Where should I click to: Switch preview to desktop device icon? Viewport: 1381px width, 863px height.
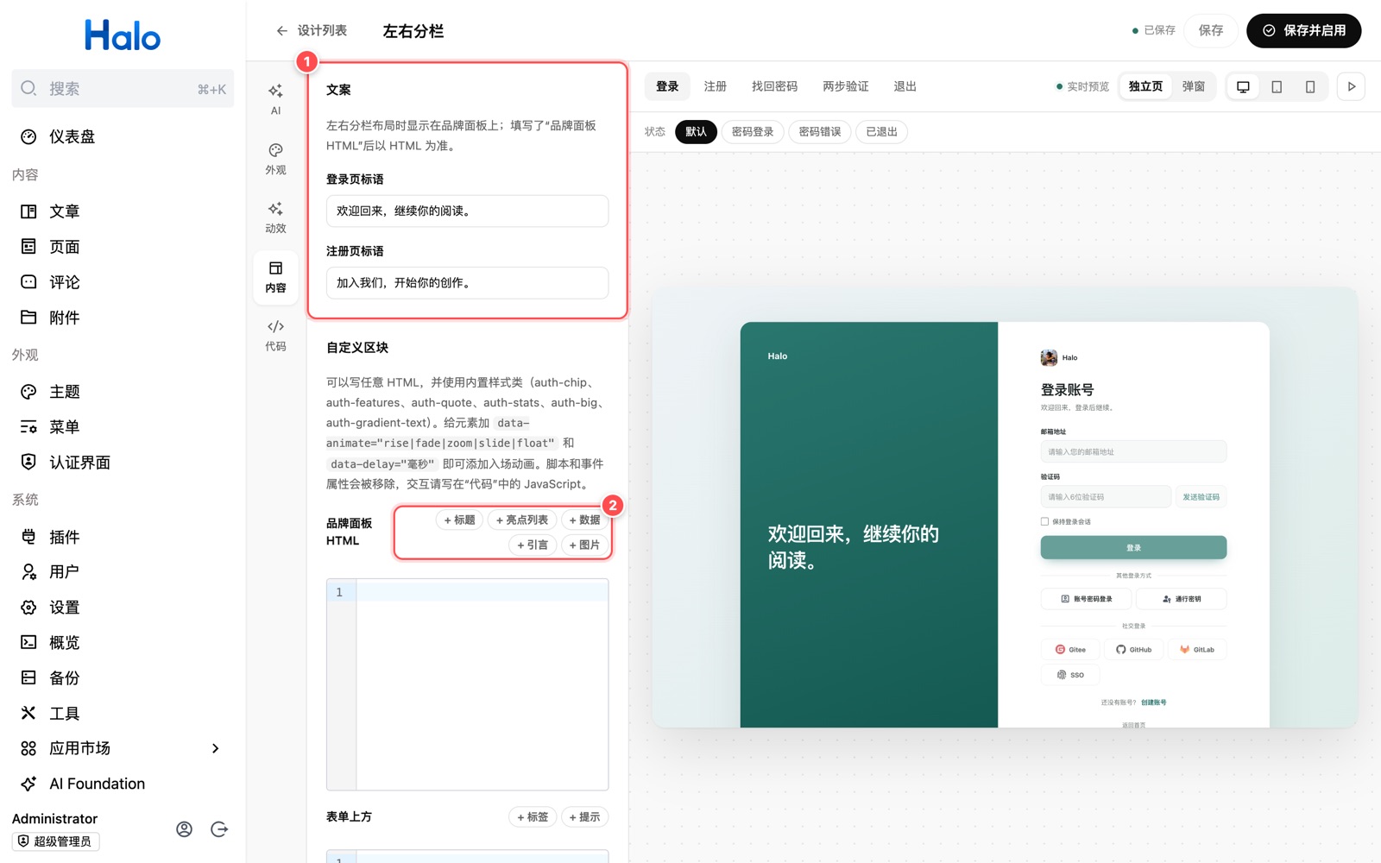coord(1243,86)
